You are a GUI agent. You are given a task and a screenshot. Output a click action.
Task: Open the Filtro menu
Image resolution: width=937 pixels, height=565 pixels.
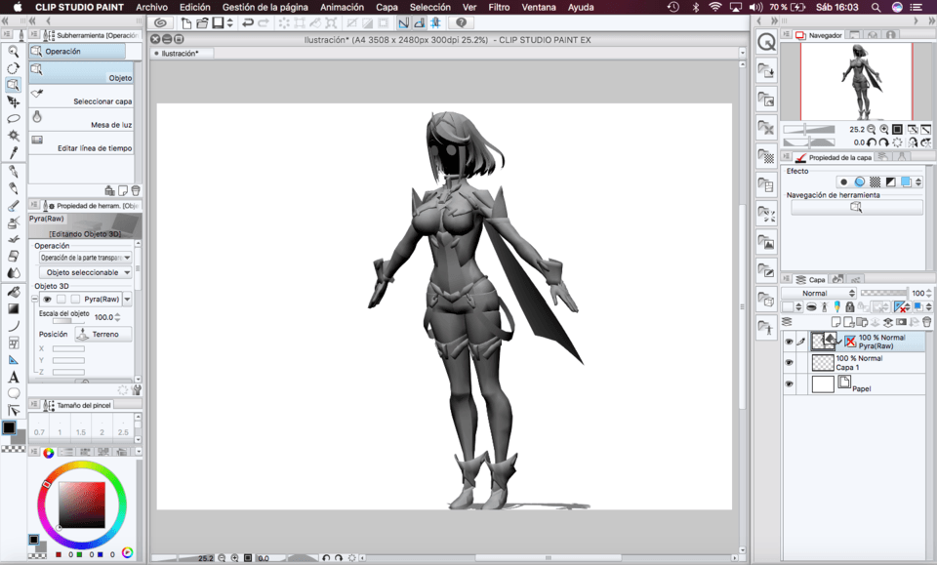[499, 7]
